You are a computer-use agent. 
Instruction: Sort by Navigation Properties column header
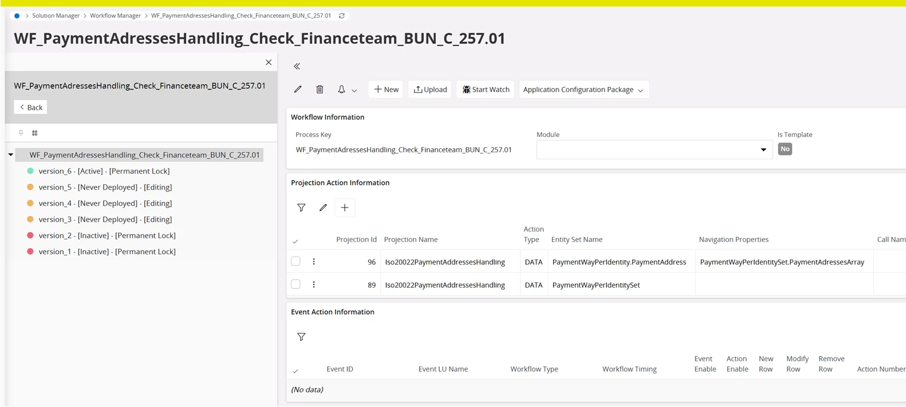[x=734, y=239]
